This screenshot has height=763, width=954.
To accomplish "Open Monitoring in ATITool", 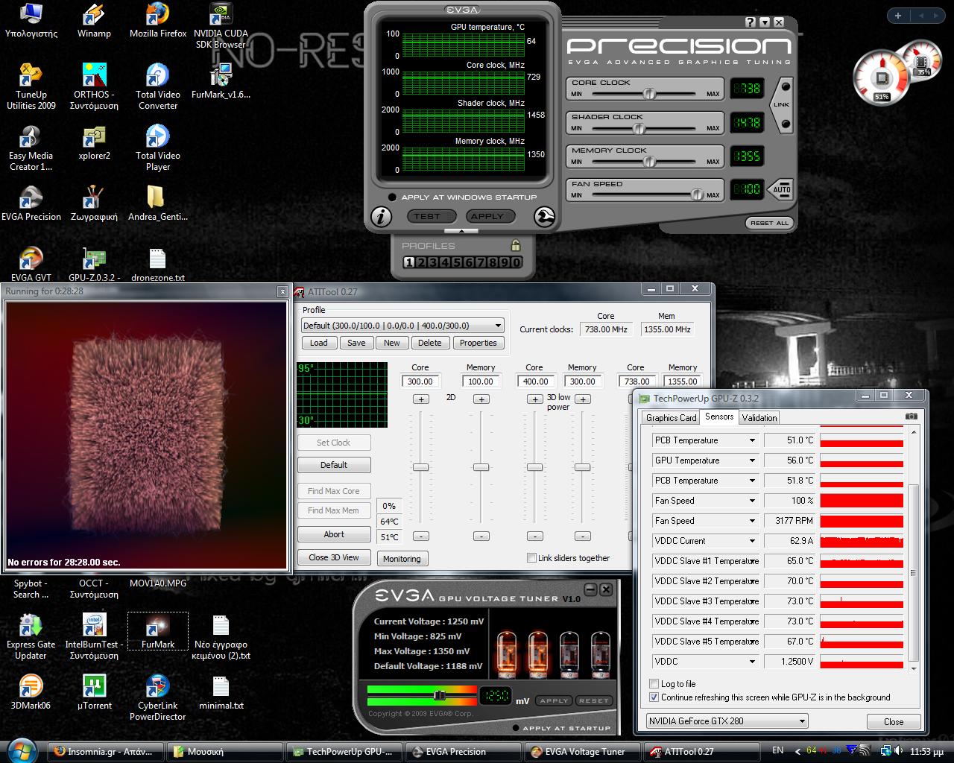I will click(x=402, y=559).
